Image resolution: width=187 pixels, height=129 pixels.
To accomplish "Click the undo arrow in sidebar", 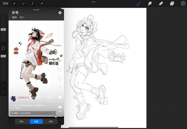I will point(3,85).
